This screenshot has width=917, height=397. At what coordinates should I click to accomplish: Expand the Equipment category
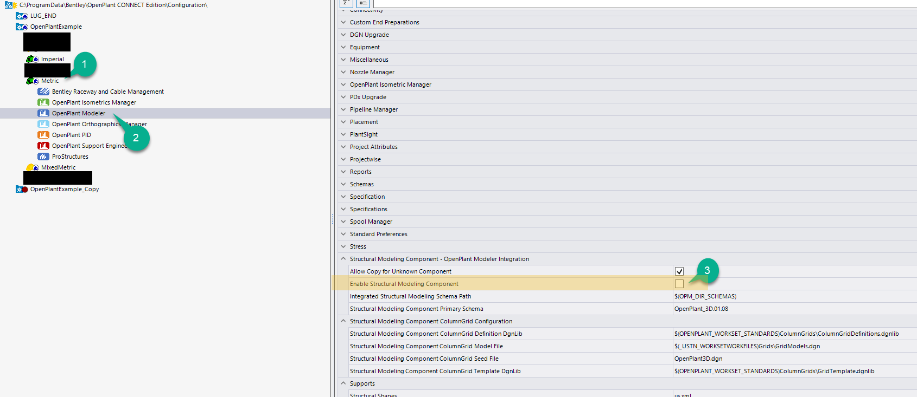[343, 47]
